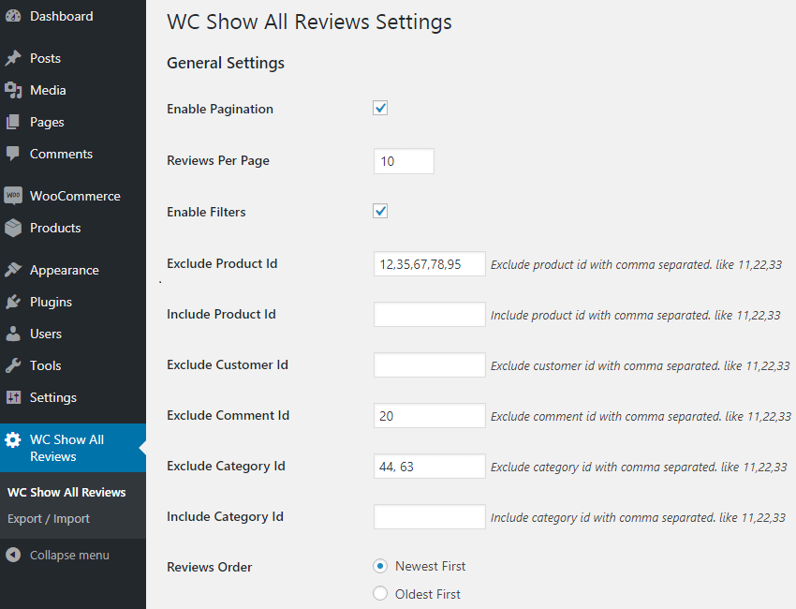Click the WC Show All Reviews gear icon
Image resolution: width=796 pixels, height=609 pixels.
[13, 439]
